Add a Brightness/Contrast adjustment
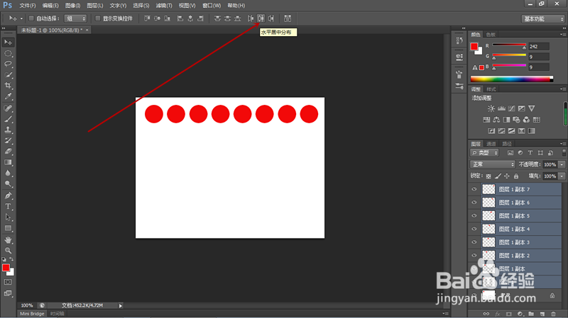Image resolution: width=568 pixels, height=318 pixels. click(491, 108)
